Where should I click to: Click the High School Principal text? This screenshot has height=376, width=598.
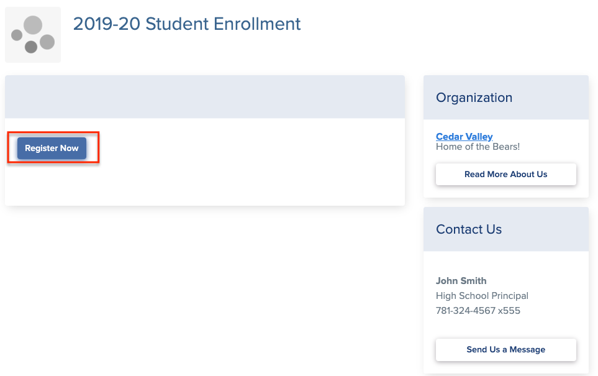(x=482, y=296)
